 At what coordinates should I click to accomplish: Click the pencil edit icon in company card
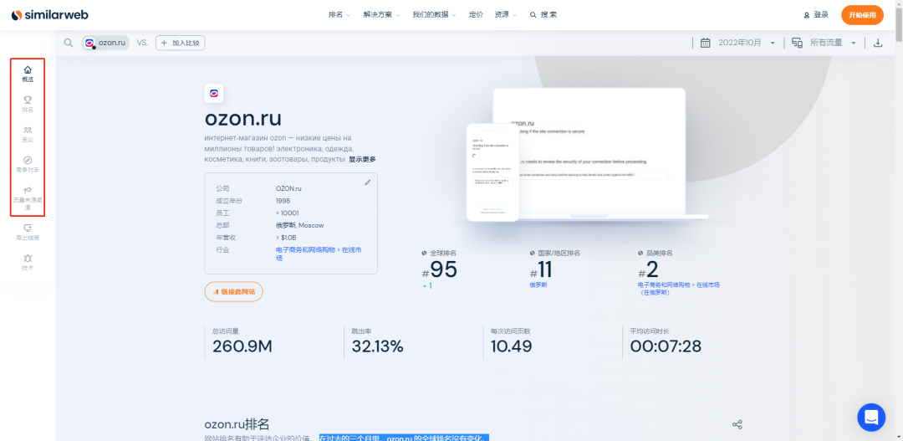368,182
